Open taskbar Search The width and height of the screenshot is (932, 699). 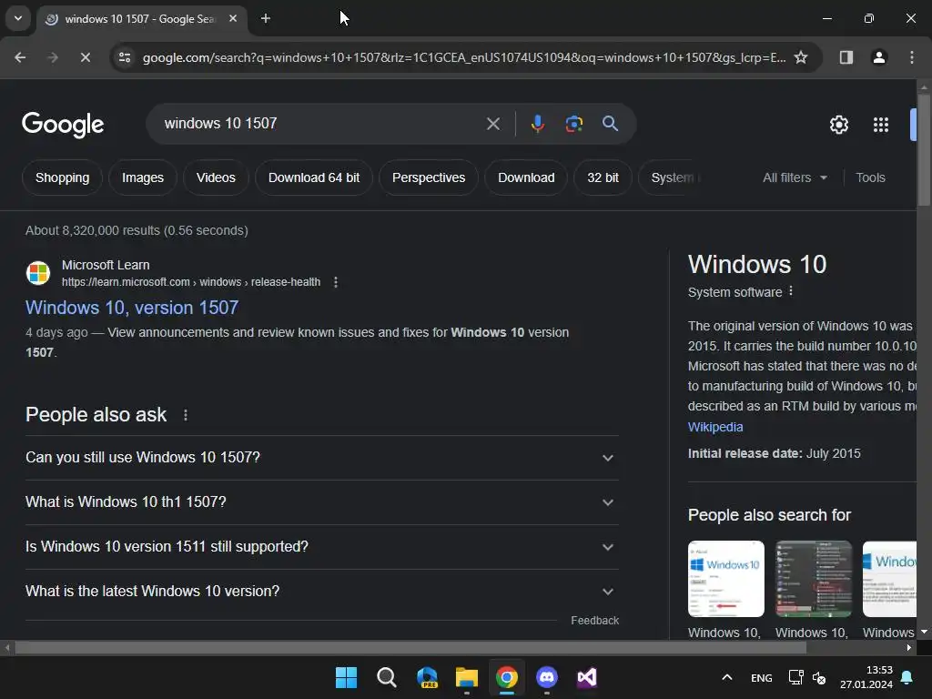click(386, 677)
